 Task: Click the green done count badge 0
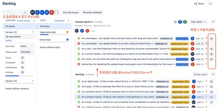(x=185, y=22)
